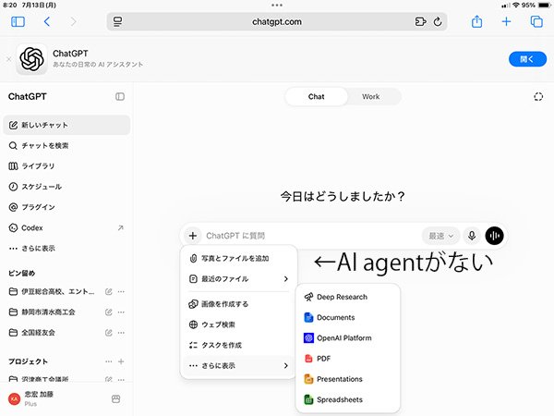Click icon beside account name at bottom

116,399
